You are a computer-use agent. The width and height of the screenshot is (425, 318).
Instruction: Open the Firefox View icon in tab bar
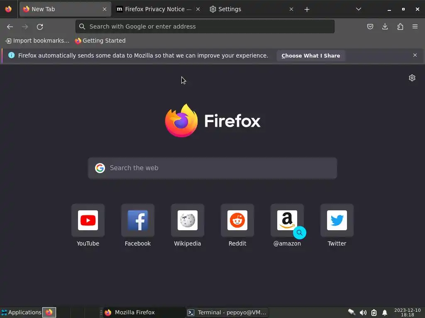coord(8,9)
